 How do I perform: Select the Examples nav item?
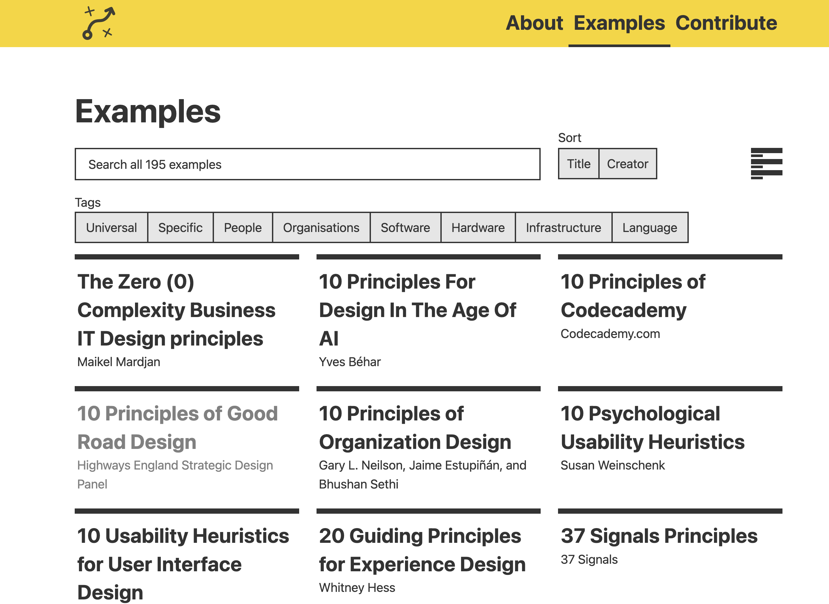coord(619,23)
